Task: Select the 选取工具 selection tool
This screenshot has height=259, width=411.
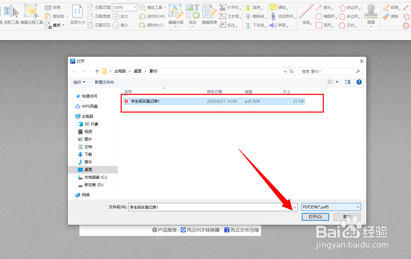Action: pos(11,14)
